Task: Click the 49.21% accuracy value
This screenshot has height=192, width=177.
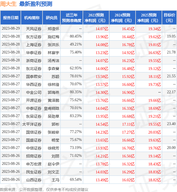Action: [x=76, y=44]
